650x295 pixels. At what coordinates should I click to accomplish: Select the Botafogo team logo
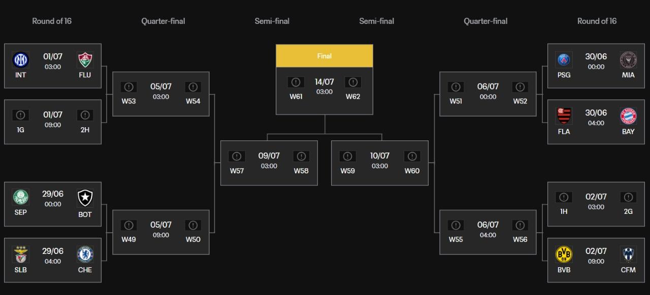coord(85,197)
